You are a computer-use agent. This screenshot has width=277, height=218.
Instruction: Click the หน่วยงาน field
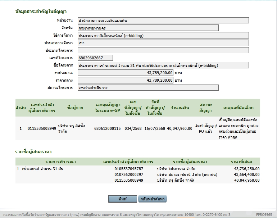pyautogui.click(x=163, y=21)
